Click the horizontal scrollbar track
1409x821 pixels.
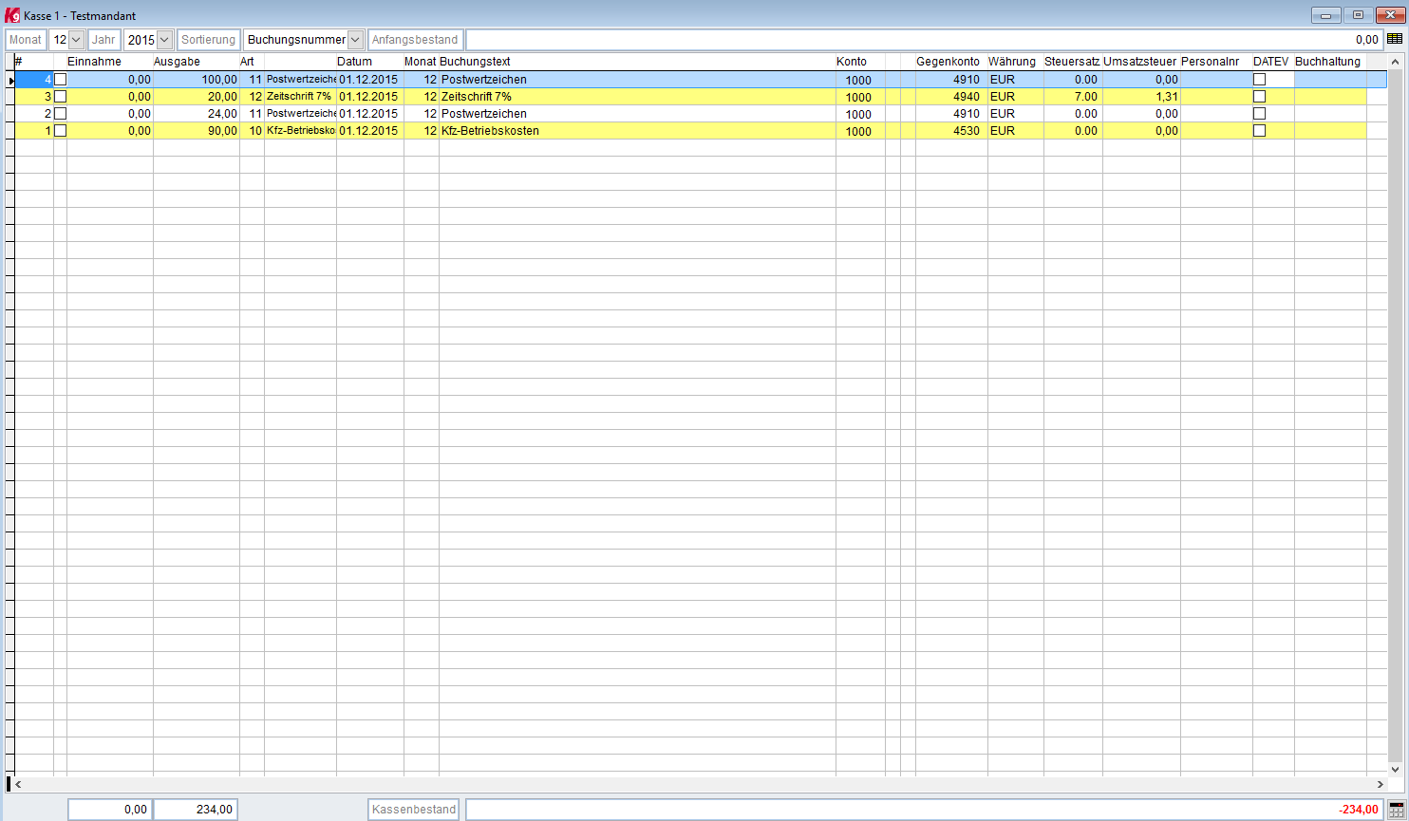coord(698,785)
